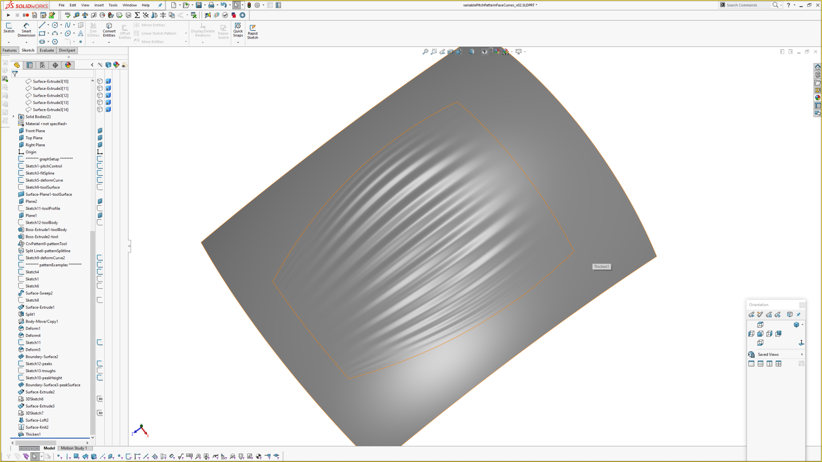Image resolution: width=822 pixels, height=462 pixels.
Task: Open the PropertyManager tab icon
Action: point(30,65)
